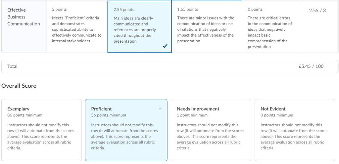The width and height of the screenshot is (339, 164).
Task: Click the small checkmark on the Proficient card
Action: pyautogui.click(x=160, y=108)
